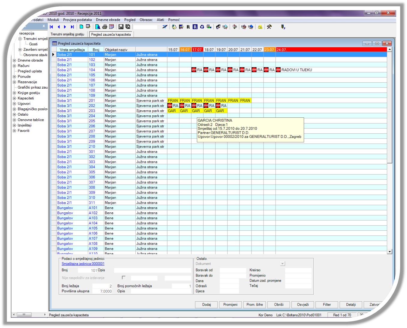Click yellow FRAN booking cell for 15.07
Viewport: 407px width, 328px height.
173,101
